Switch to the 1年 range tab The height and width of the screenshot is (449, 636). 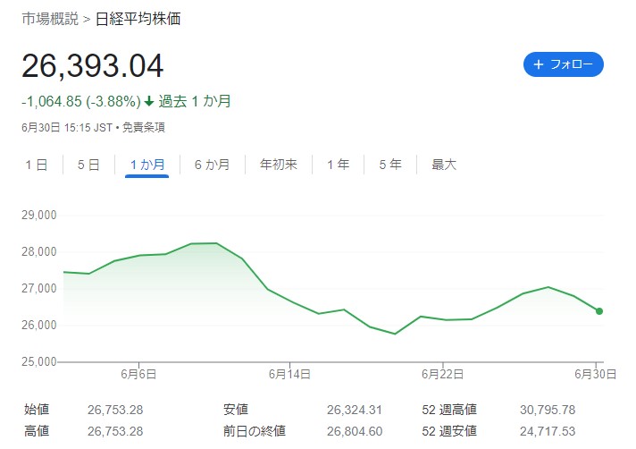(x=339, y=165)
